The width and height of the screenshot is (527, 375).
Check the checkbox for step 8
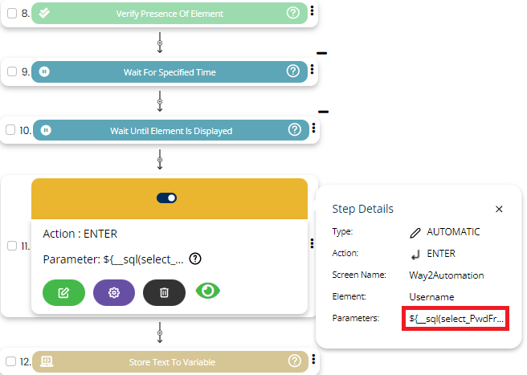pyautogui.click(x=12, y=14)
